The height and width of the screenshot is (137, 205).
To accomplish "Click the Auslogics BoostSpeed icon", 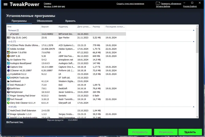I will coord(8,63).
